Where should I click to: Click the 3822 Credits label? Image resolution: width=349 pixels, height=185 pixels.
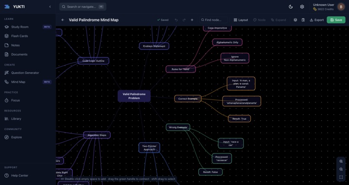pyautogui.click(x=326, y=9)
